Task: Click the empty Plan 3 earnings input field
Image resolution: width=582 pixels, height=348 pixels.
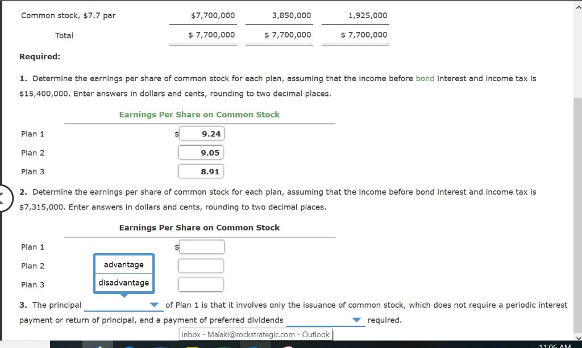Action: 201,284
